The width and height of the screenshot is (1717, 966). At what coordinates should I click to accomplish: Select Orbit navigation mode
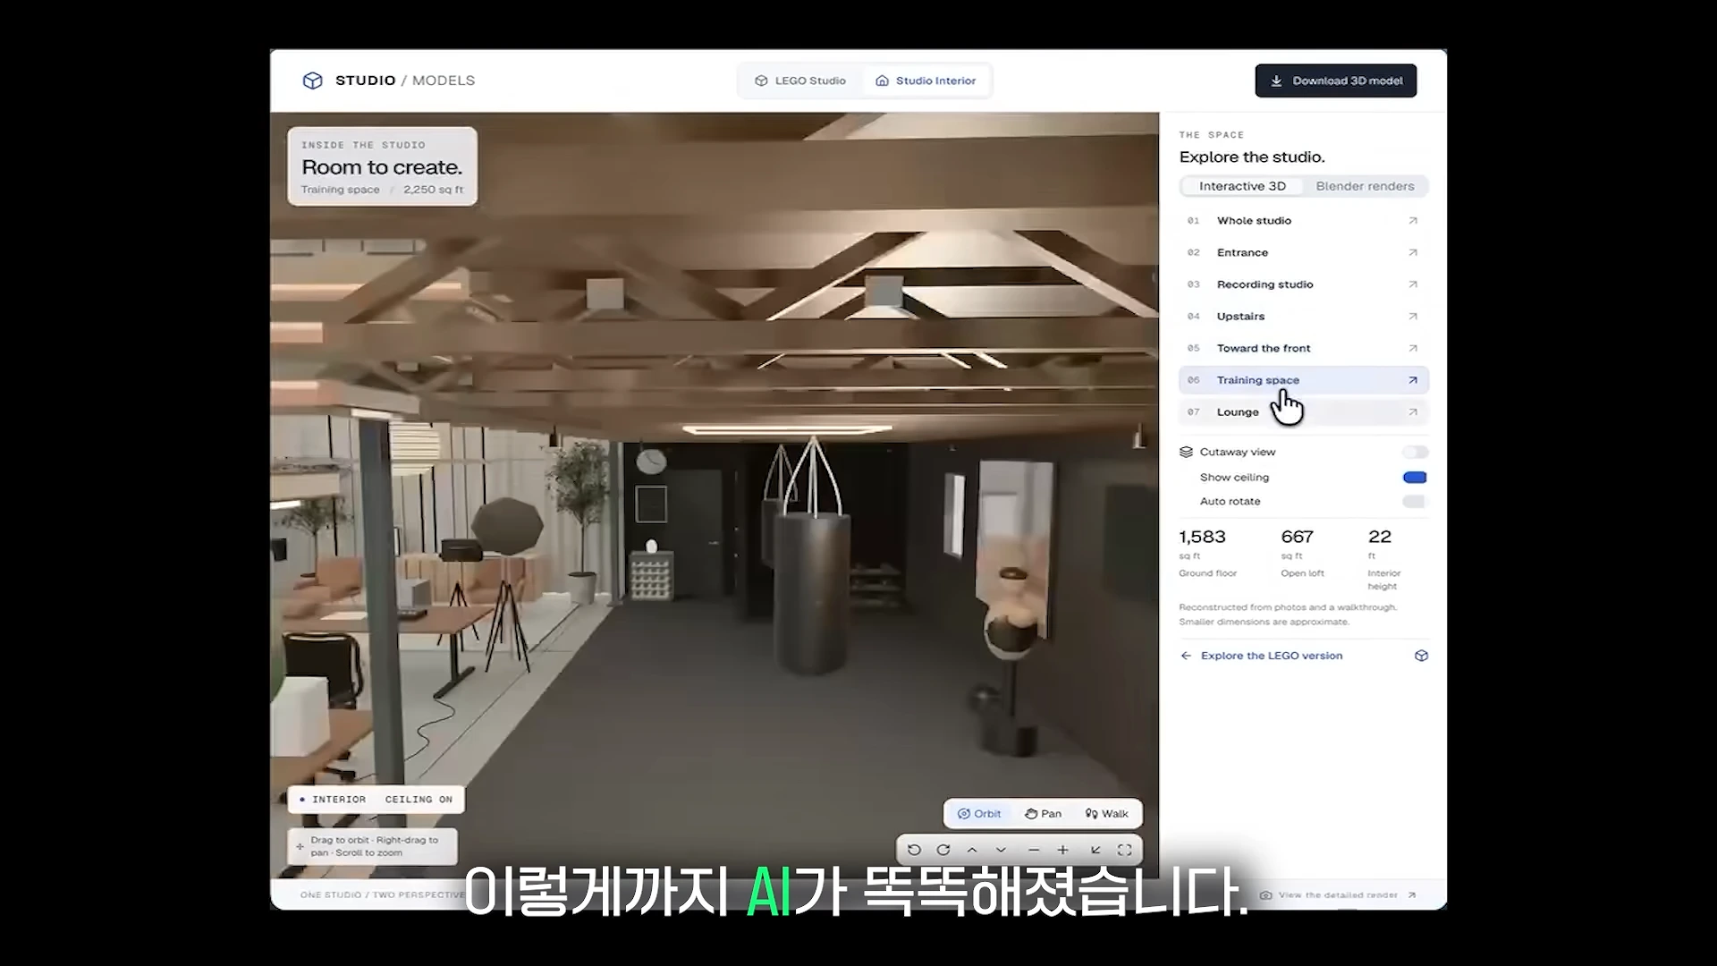pos(979,814)
